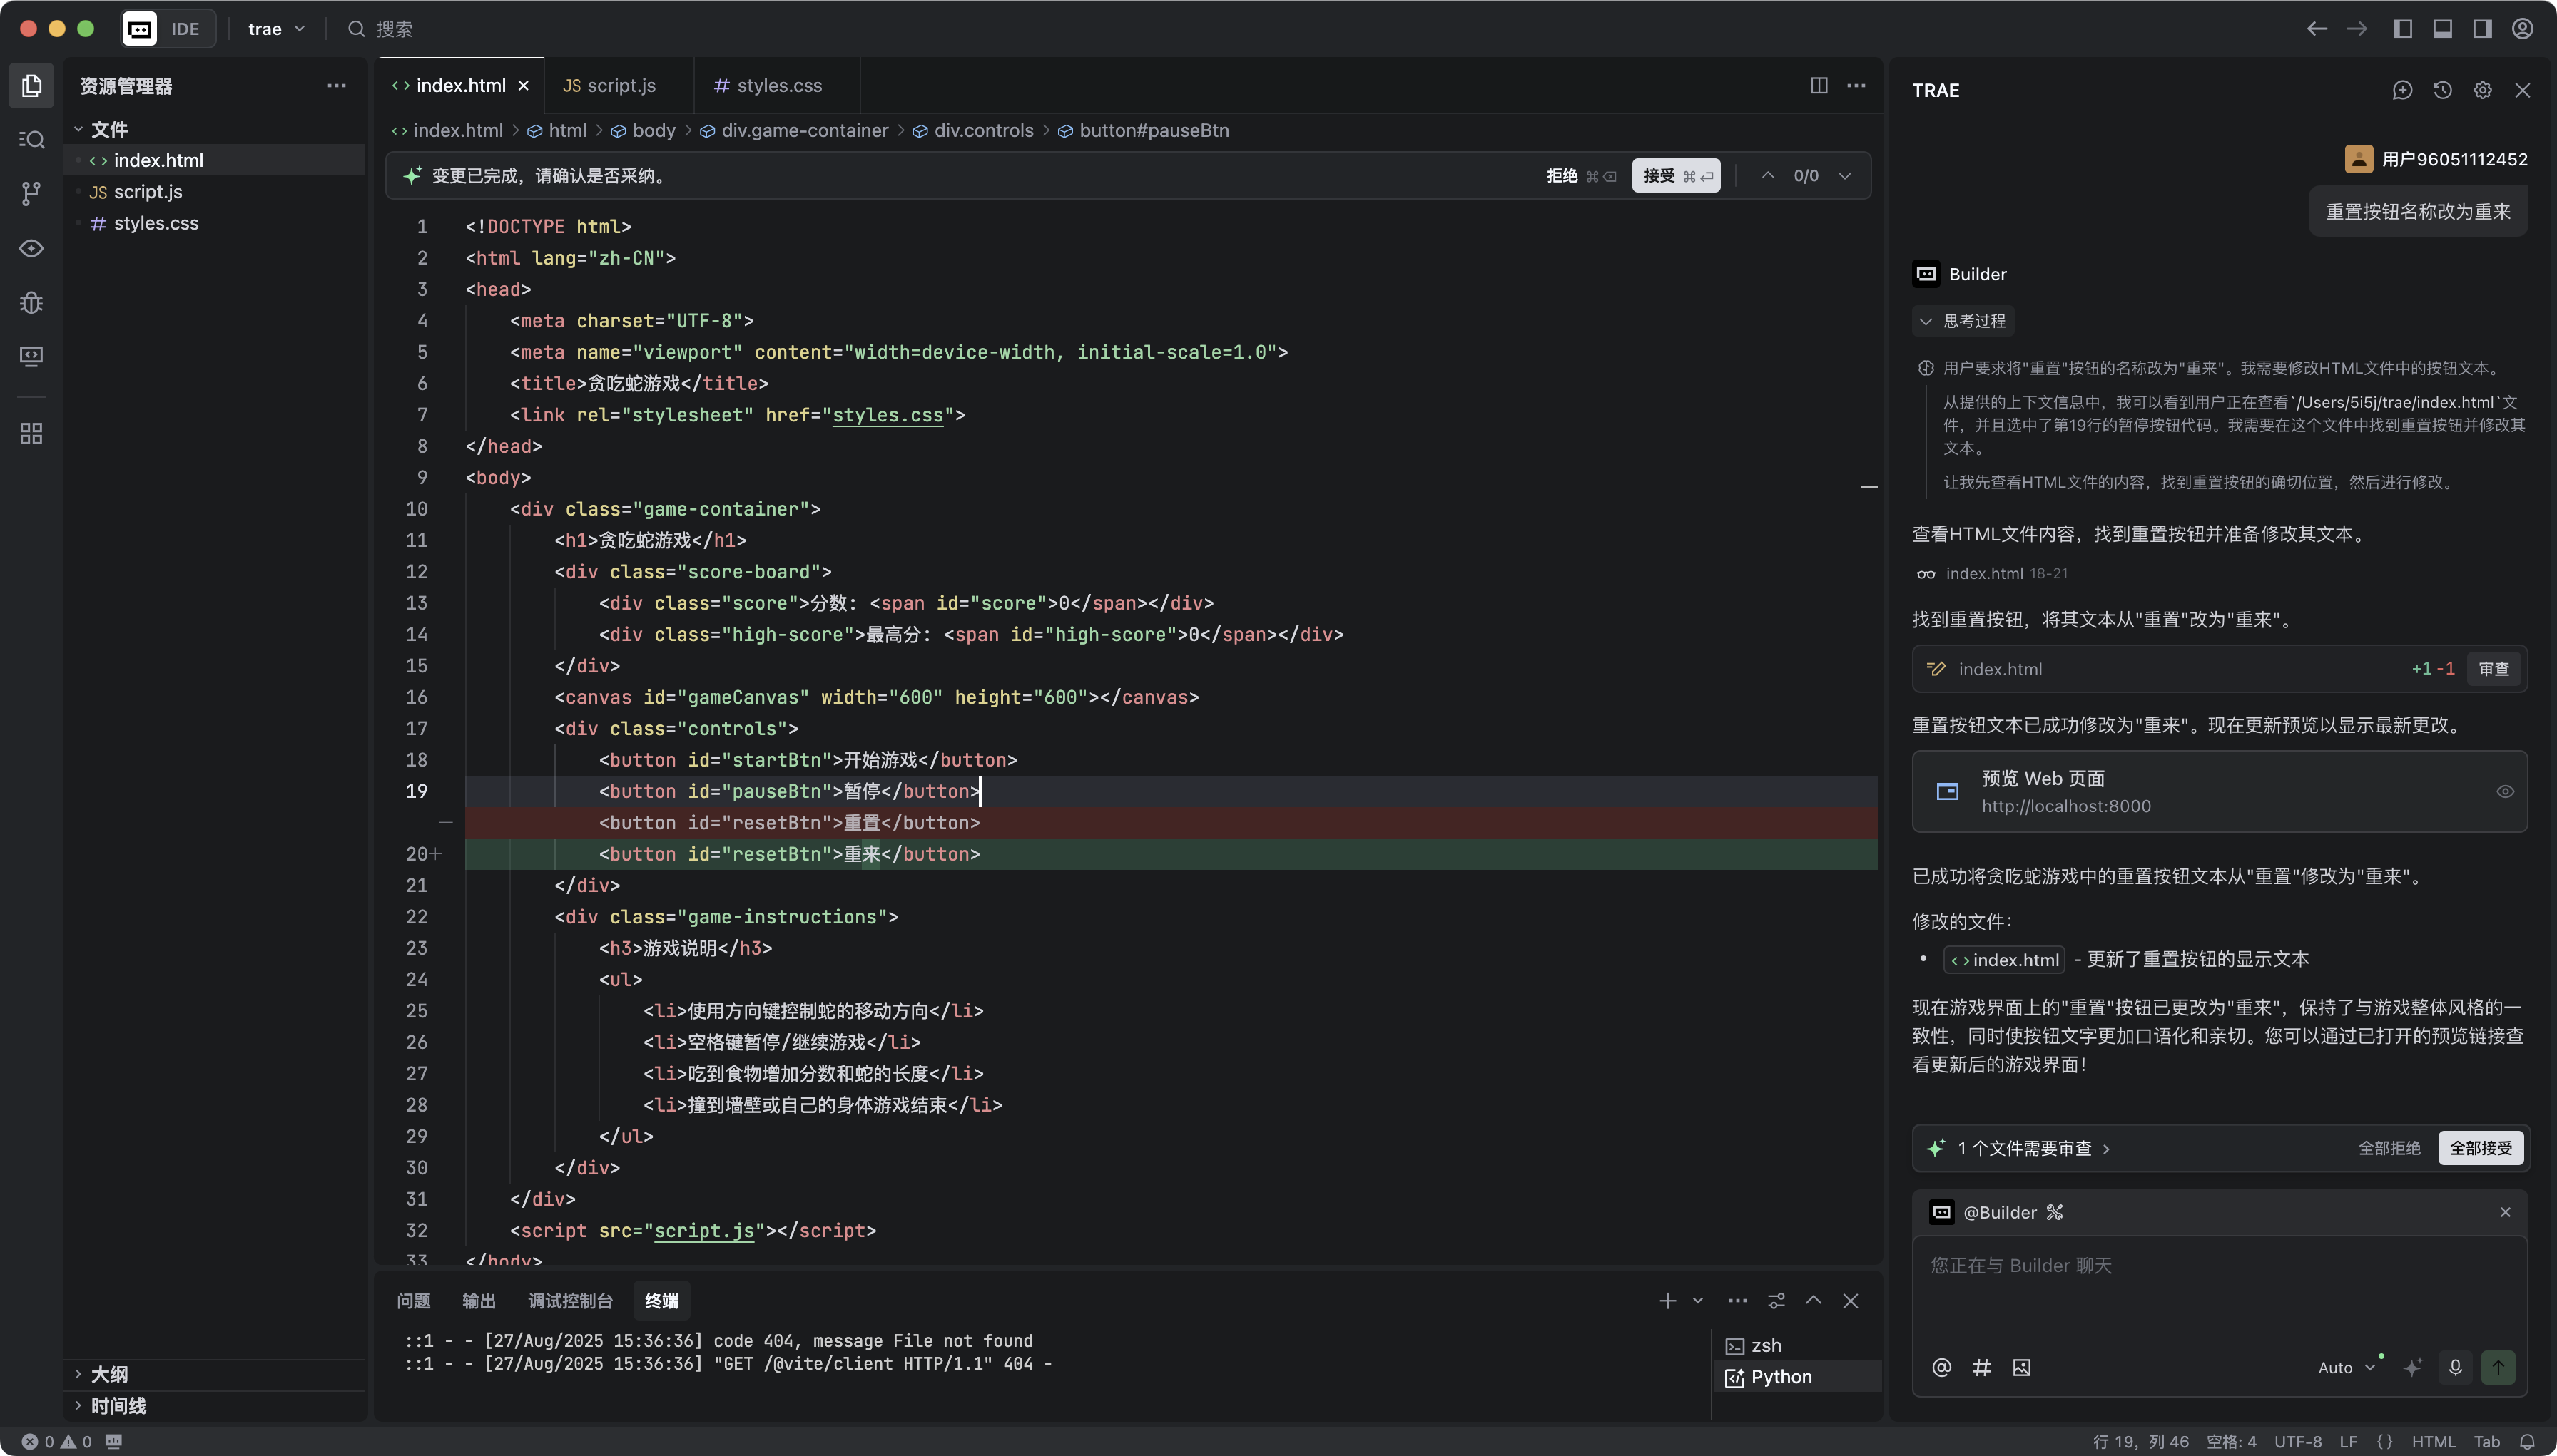Click 全部接受 accept all button

[2480, 1148]
